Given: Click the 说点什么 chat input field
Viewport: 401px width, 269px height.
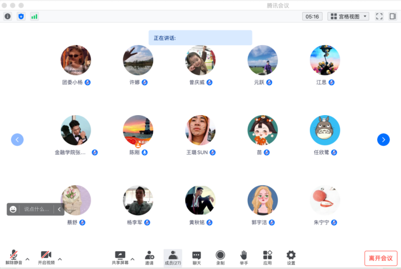Looking at the screenshot, I should (37, 209).
